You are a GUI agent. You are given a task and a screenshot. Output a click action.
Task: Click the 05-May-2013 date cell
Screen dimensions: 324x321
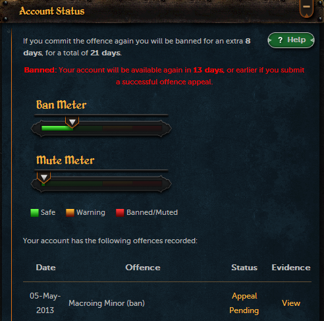pos(45,303)
